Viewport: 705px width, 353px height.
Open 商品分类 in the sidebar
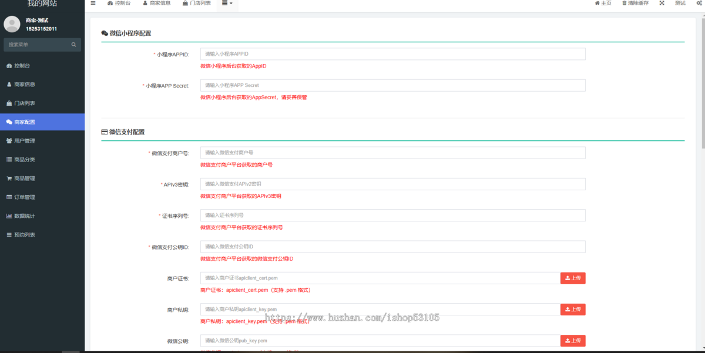coord(42,160)
